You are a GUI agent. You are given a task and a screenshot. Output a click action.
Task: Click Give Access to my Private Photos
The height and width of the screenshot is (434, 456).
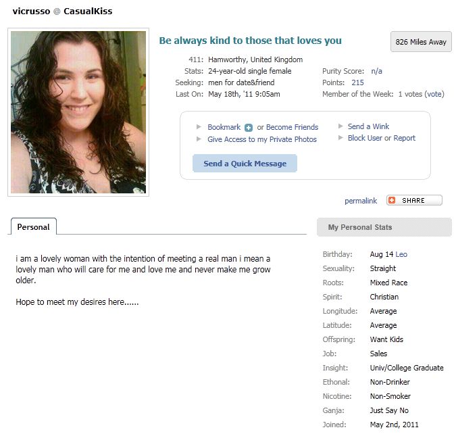(261, 139)
